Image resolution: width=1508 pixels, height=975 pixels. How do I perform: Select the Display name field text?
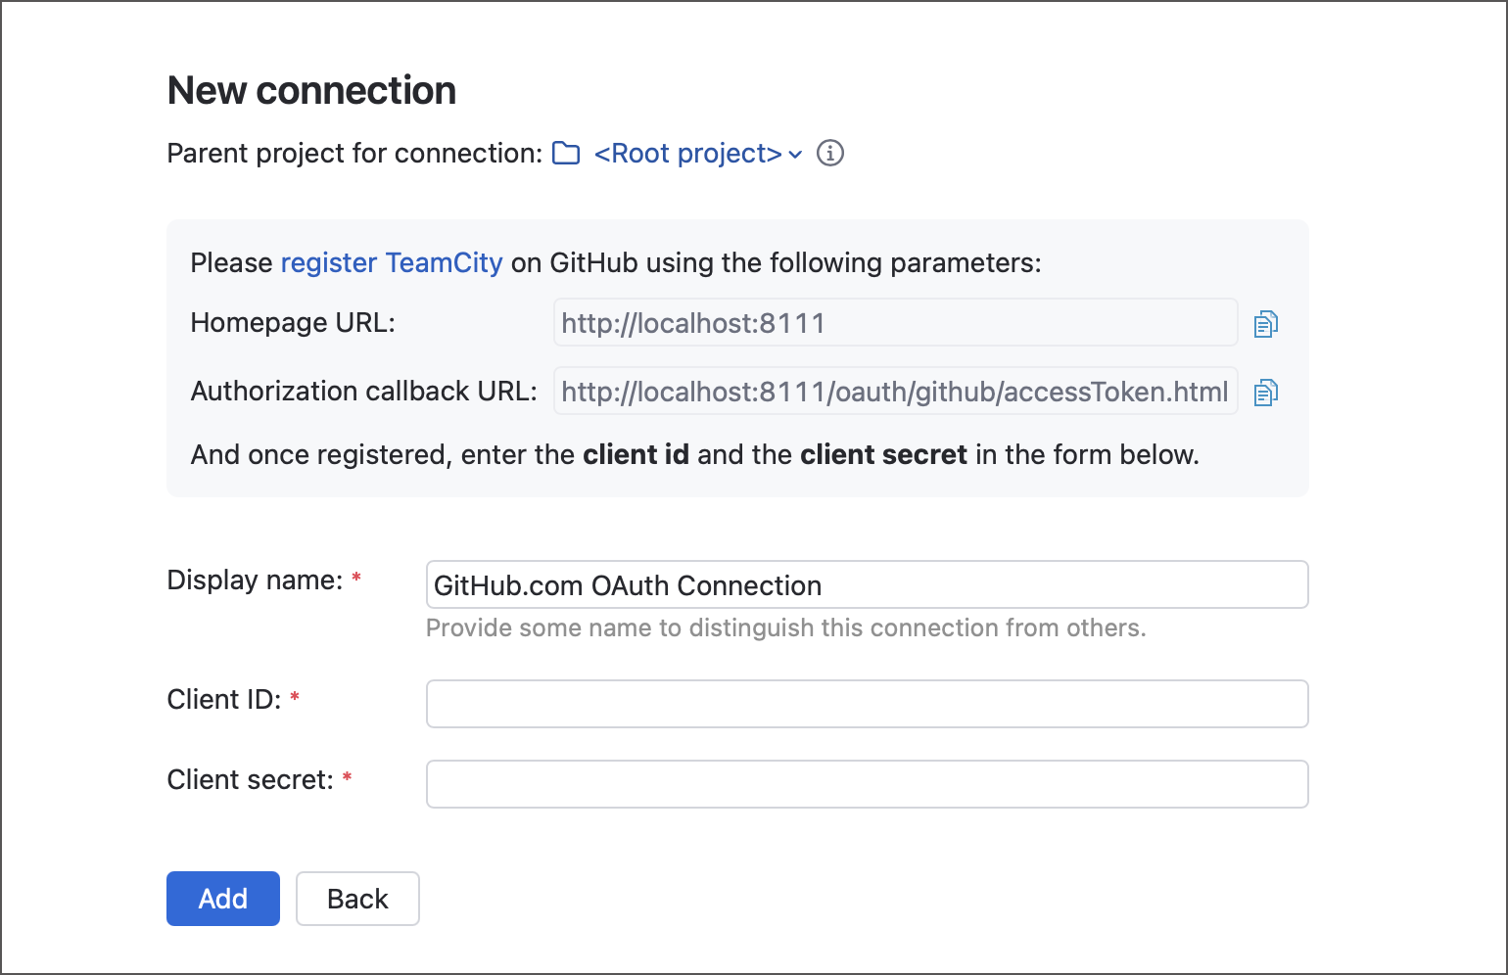click(867, 584)
